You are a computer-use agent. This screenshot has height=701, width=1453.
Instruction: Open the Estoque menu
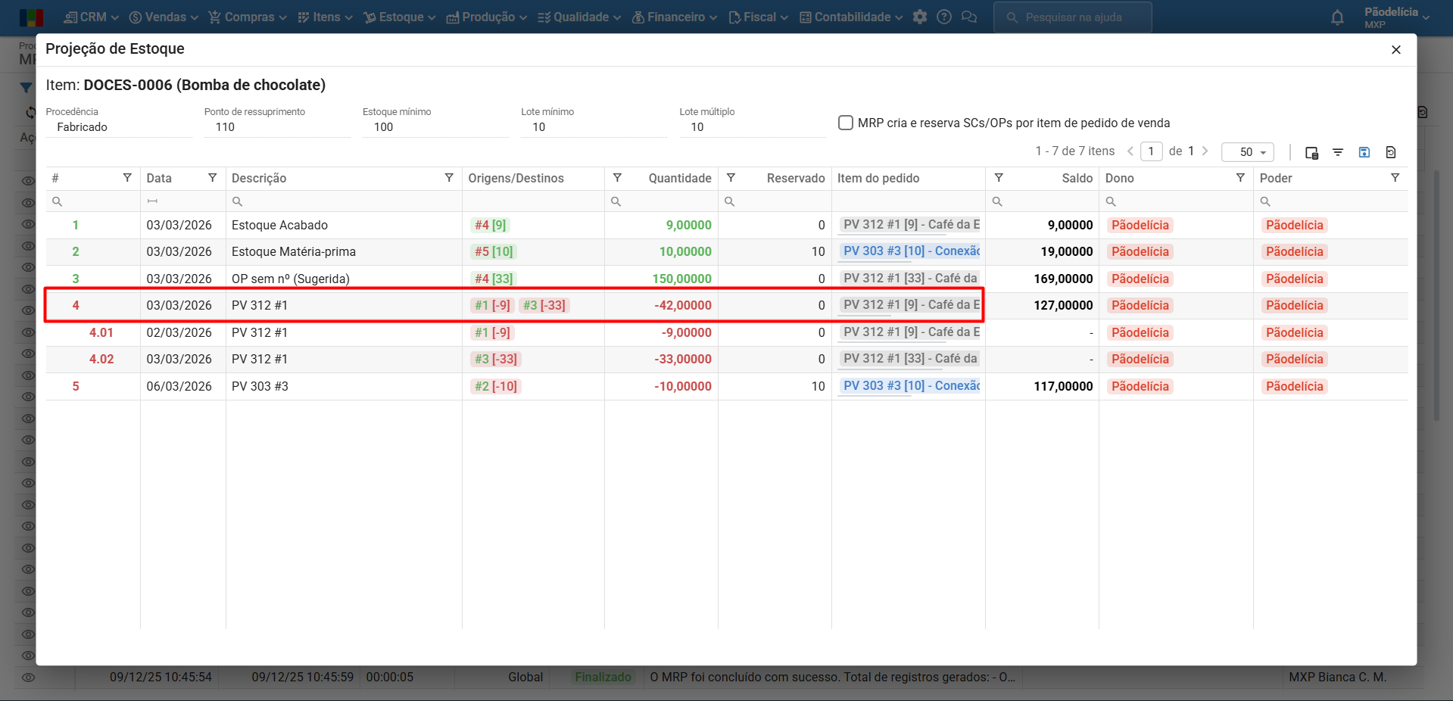pos(400,17)
